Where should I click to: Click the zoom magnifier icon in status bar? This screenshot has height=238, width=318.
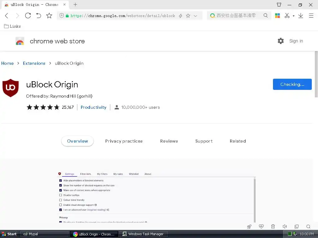[308, 227]
